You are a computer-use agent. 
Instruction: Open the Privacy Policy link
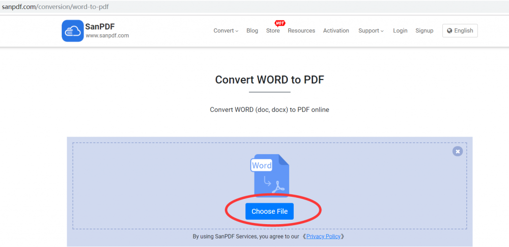pos(323,237)
